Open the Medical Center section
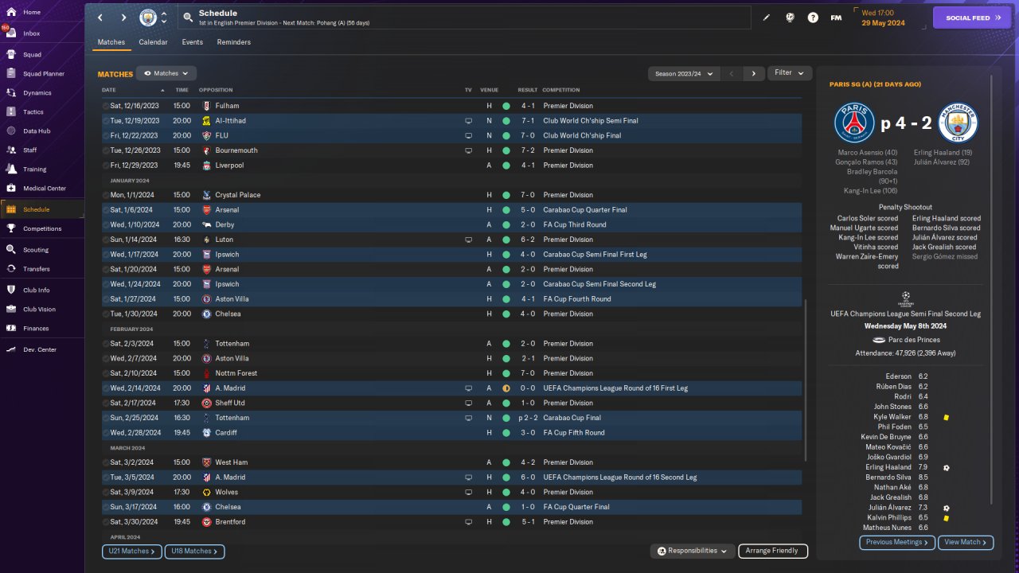Screen dimensions: 1019x573 pyautogui.click(x=45, y=189)
